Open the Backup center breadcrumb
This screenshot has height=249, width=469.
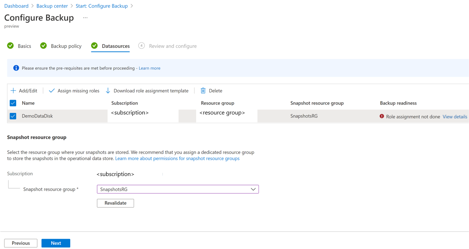pos(52,6)
